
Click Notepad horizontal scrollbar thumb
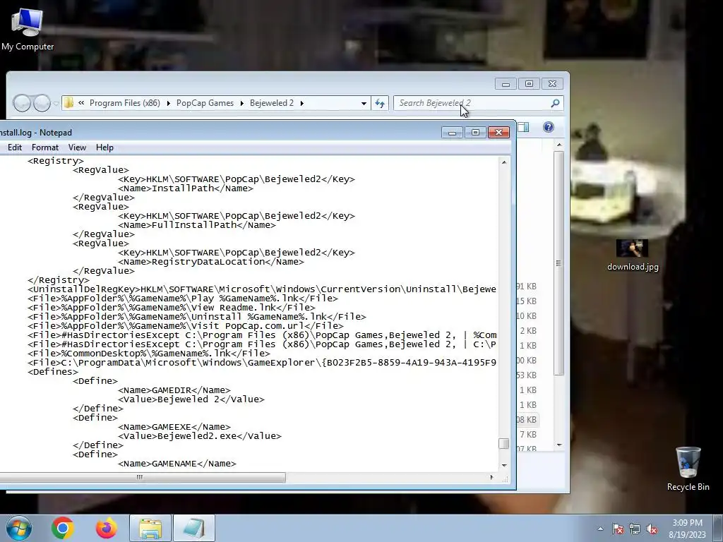tap(143, 478)
